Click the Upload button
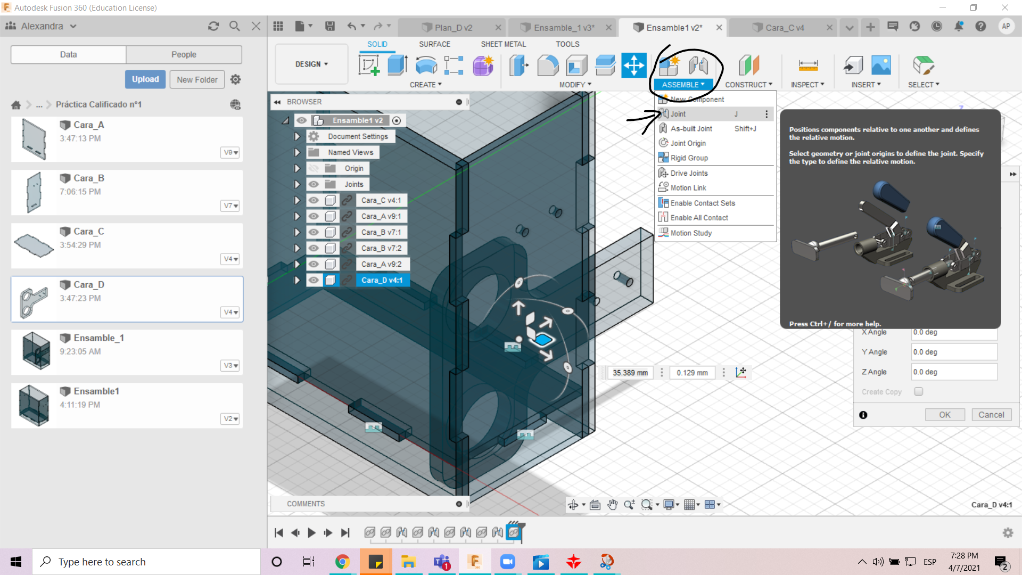This screenshot has width=1022, height=575. coord(145,79)
